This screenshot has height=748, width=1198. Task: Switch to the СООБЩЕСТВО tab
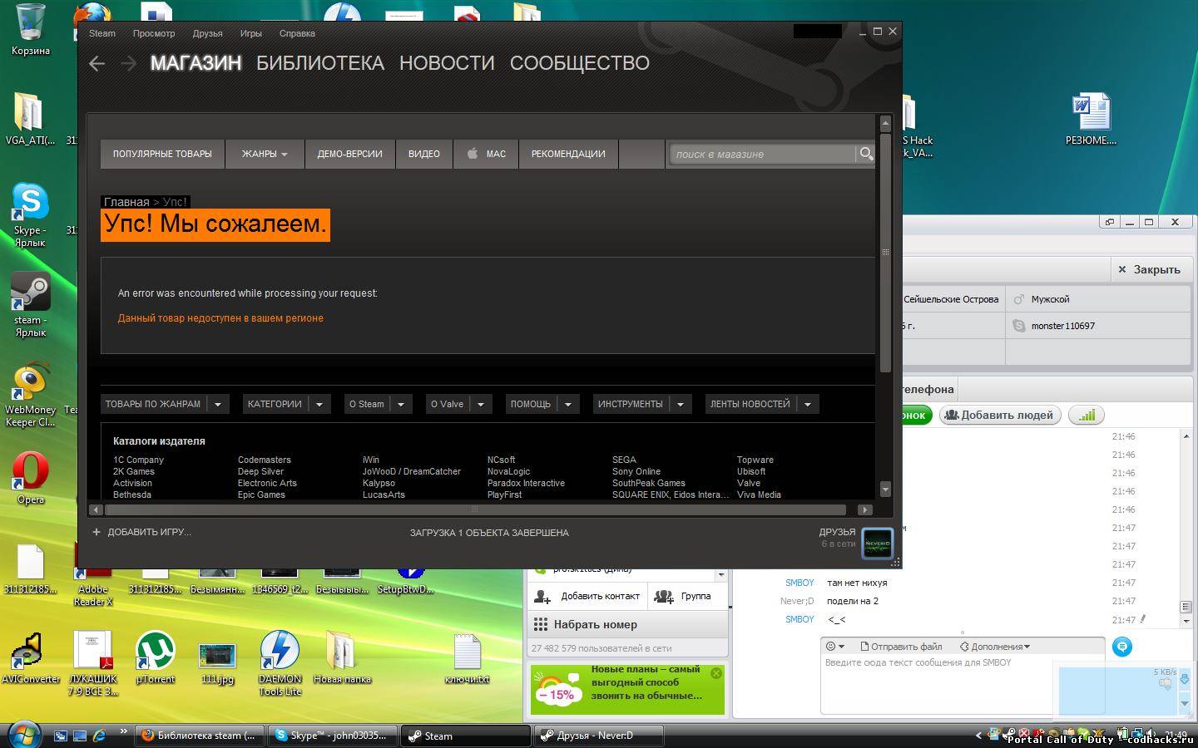tap(580, 63)
